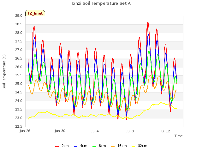Click the orange 16cm legend swatch

113,146
